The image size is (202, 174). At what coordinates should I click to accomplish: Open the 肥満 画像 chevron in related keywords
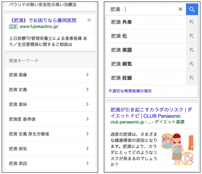[x=88, y=75]
